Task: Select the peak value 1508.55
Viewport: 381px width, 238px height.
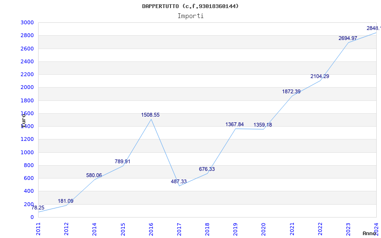Action: 150,115
